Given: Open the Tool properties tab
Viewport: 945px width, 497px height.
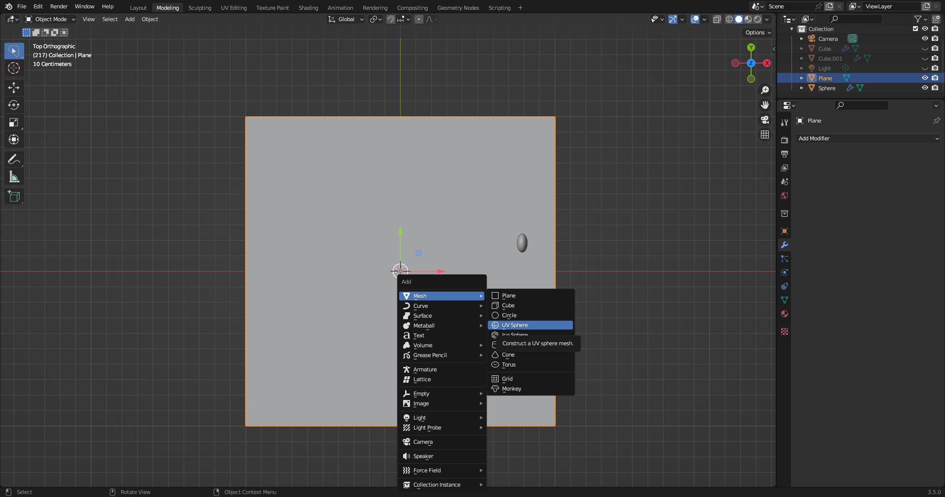Looking at the screenshot, I should click(785, 123).
